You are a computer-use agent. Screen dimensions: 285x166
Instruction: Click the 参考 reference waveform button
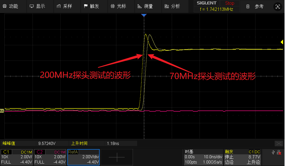coord(255,6)
